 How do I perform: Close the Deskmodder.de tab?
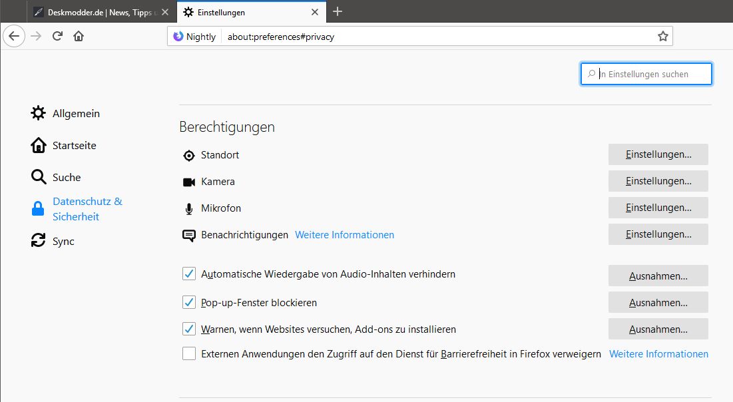[x=165, y=12]
